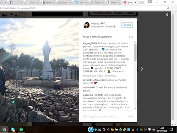
Task: Close the Facebook tab
Action: click(22, 2)
